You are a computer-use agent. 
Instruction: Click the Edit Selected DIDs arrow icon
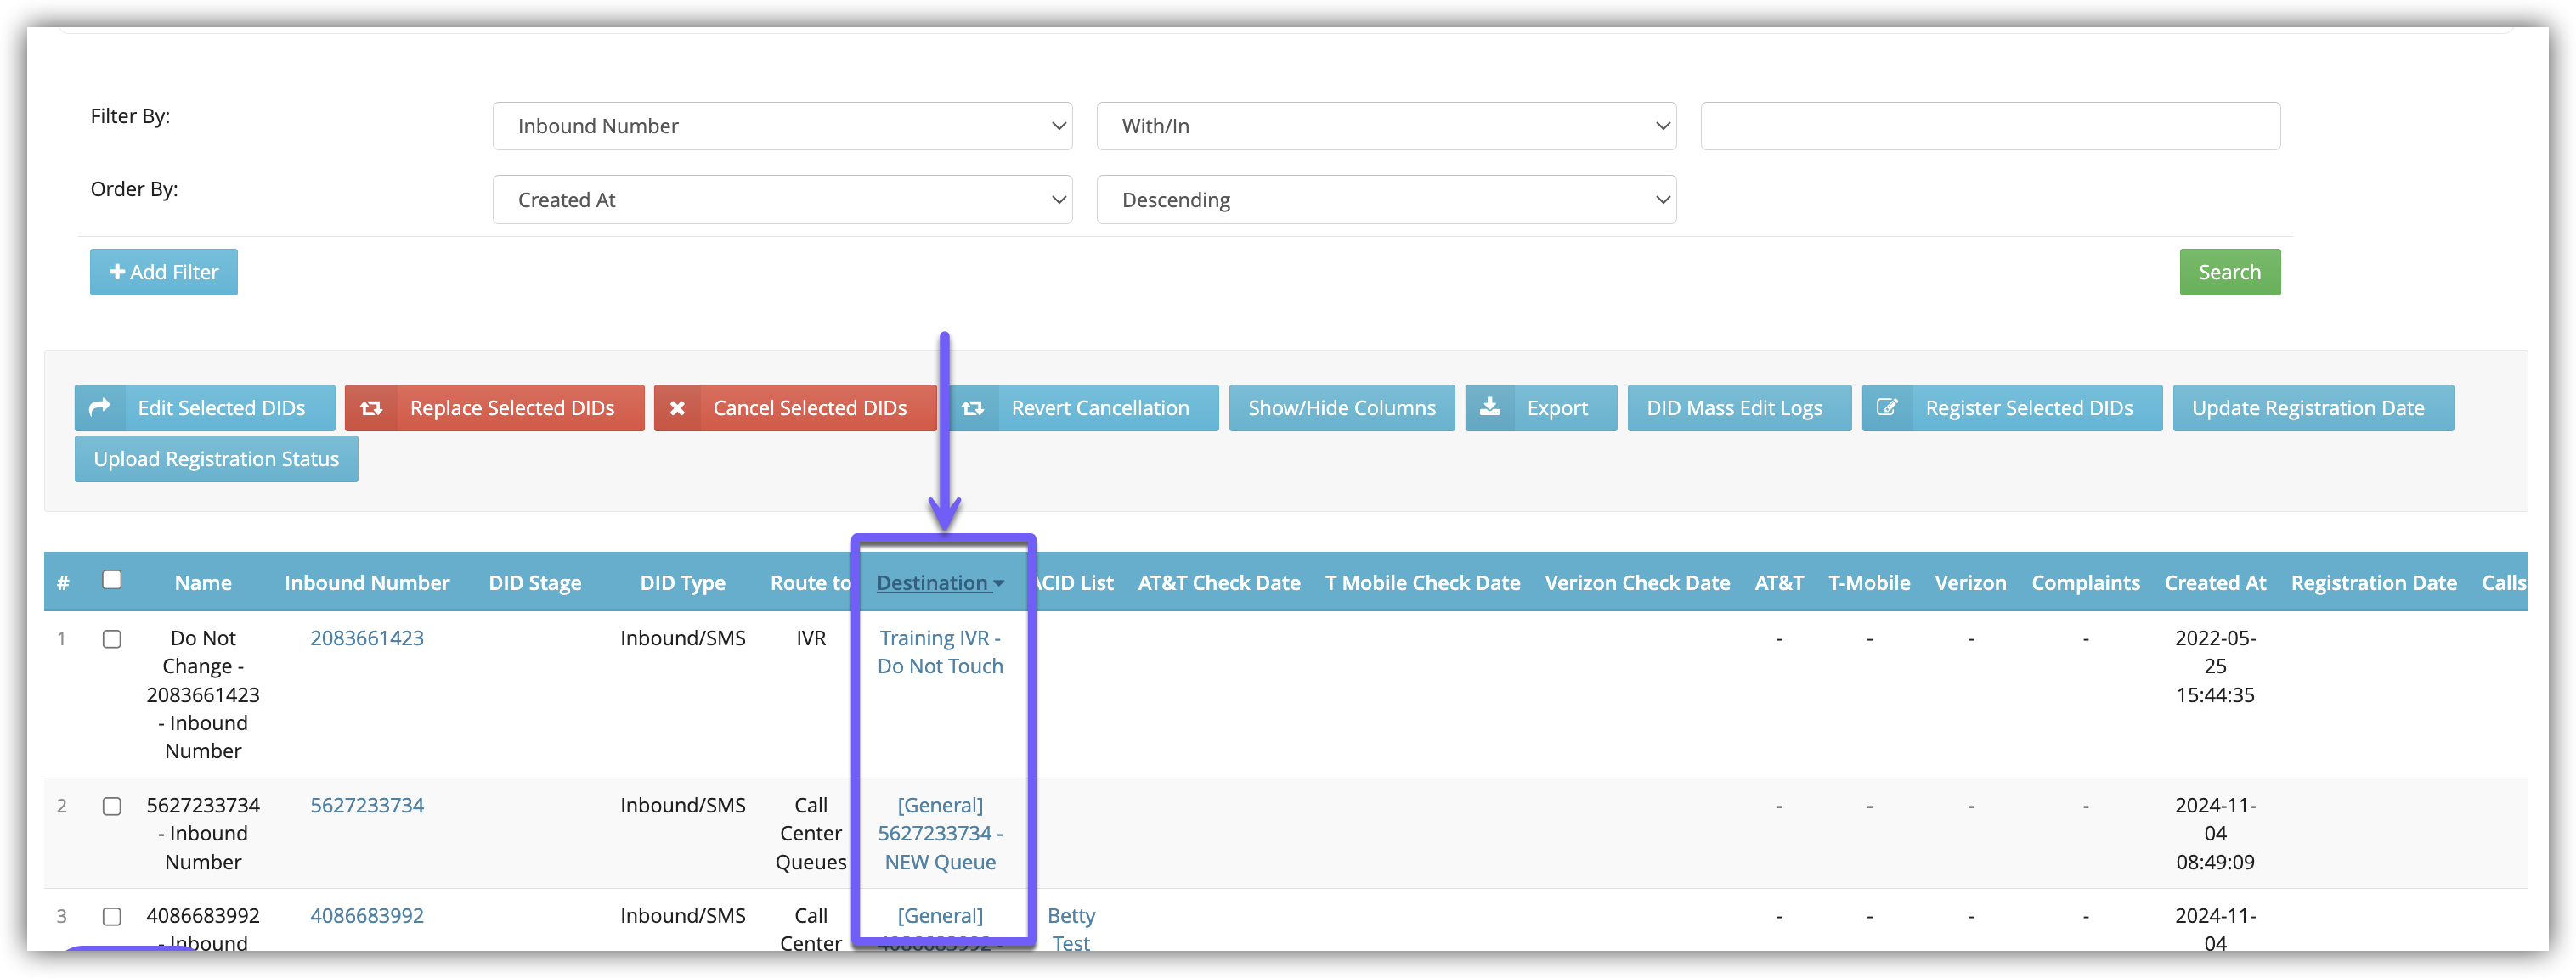(x=100, y=407)
